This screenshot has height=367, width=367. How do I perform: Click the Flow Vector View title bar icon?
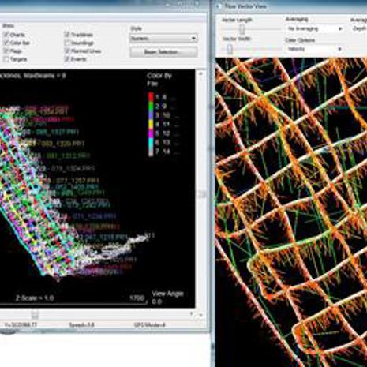tap(218, 6)
